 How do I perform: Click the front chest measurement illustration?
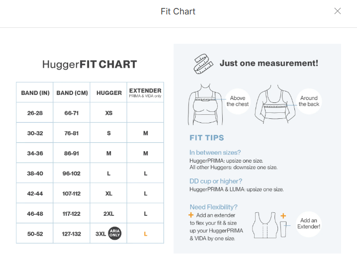[204, 105]
